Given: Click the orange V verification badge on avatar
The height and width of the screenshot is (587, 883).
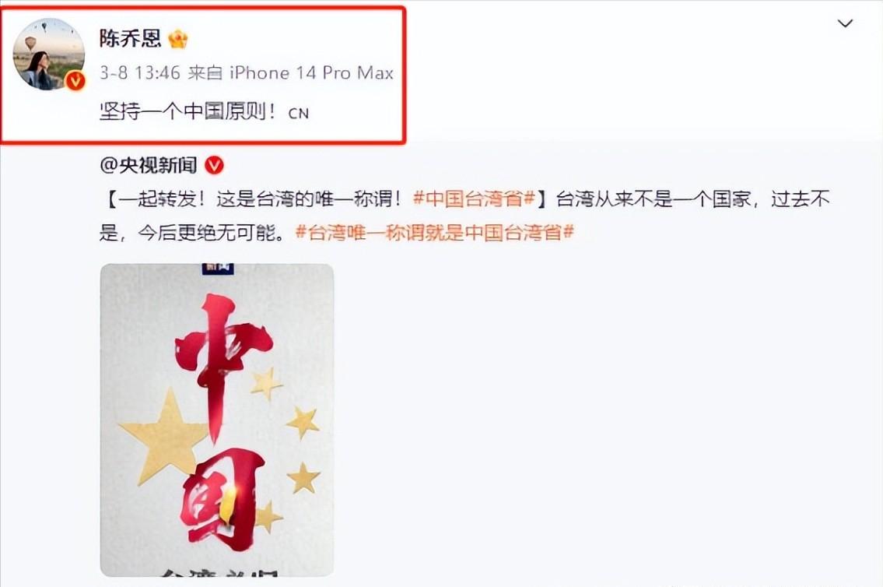Looking at the screenshot, I should pyautogui.click(x=75, y=81).
